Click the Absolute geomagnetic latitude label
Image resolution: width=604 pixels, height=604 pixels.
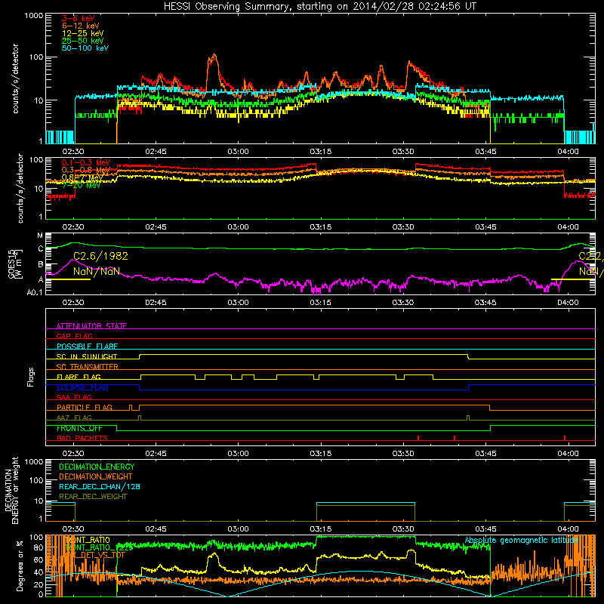522,541
